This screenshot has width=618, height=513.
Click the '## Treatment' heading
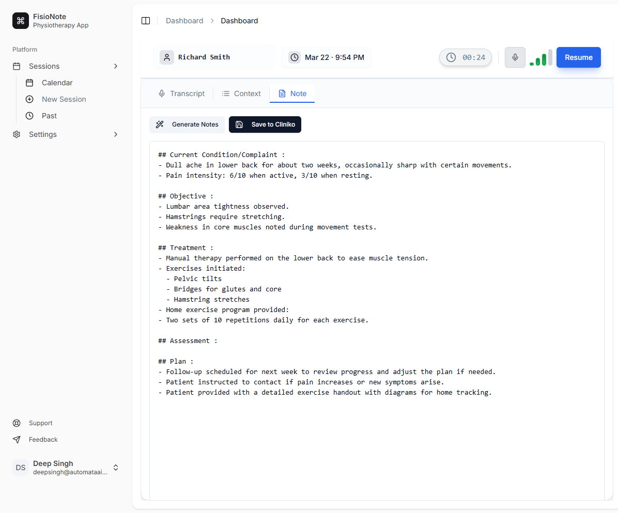[186, 248]
